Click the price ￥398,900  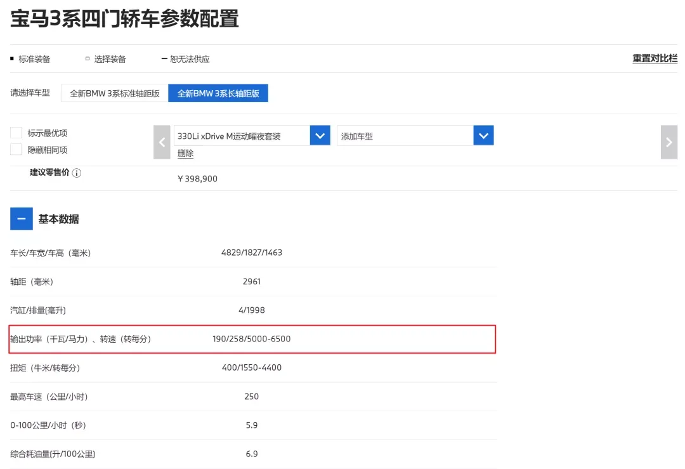pos(197,179)
